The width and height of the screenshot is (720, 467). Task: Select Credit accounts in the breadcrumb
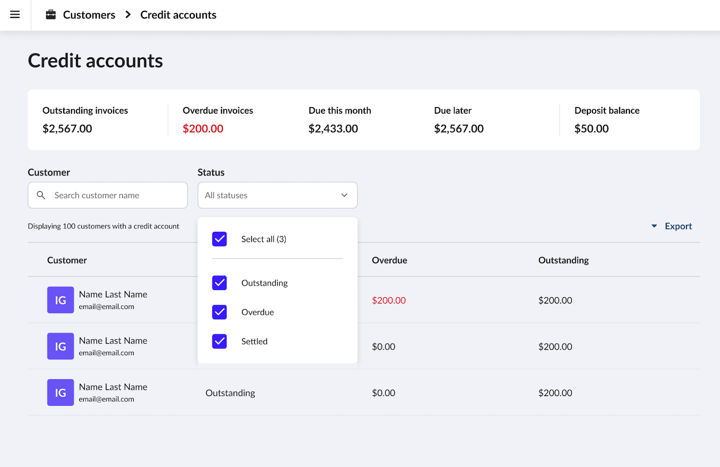pos(178,14)
